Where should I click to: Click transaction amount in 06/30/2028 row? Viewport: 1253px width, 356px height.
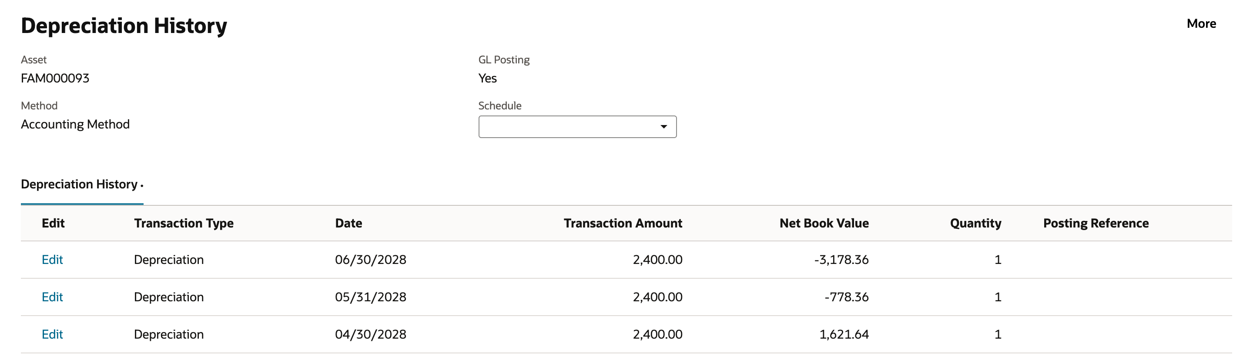coord(658,259)
